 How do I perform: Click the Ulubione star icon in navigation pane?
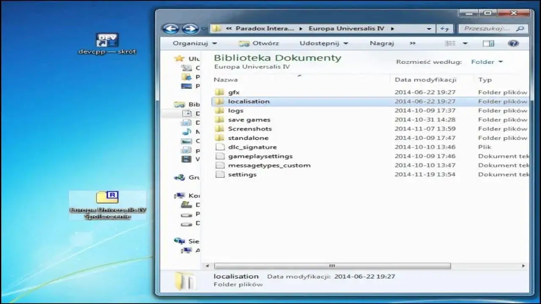[x=180, y=59]
